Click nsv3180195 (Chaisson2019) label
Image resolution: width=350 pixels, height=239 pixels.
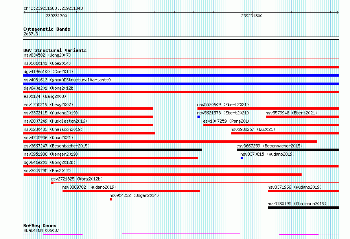click(x=297, y=204)
